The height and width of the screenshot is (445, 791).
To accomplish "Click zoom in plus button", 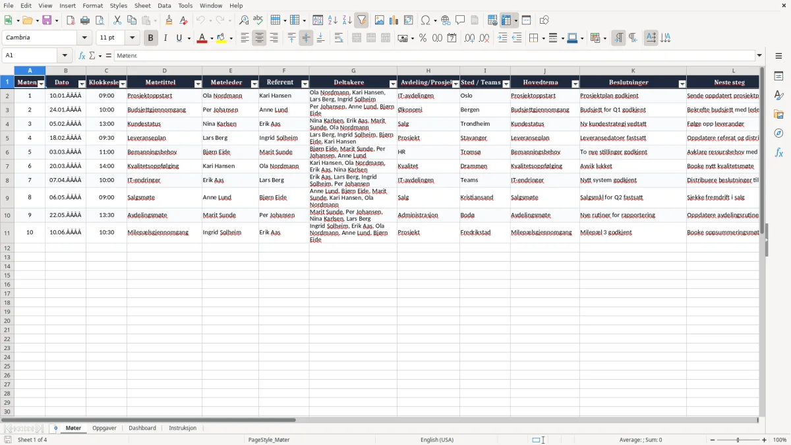I will tap(765, 440).
